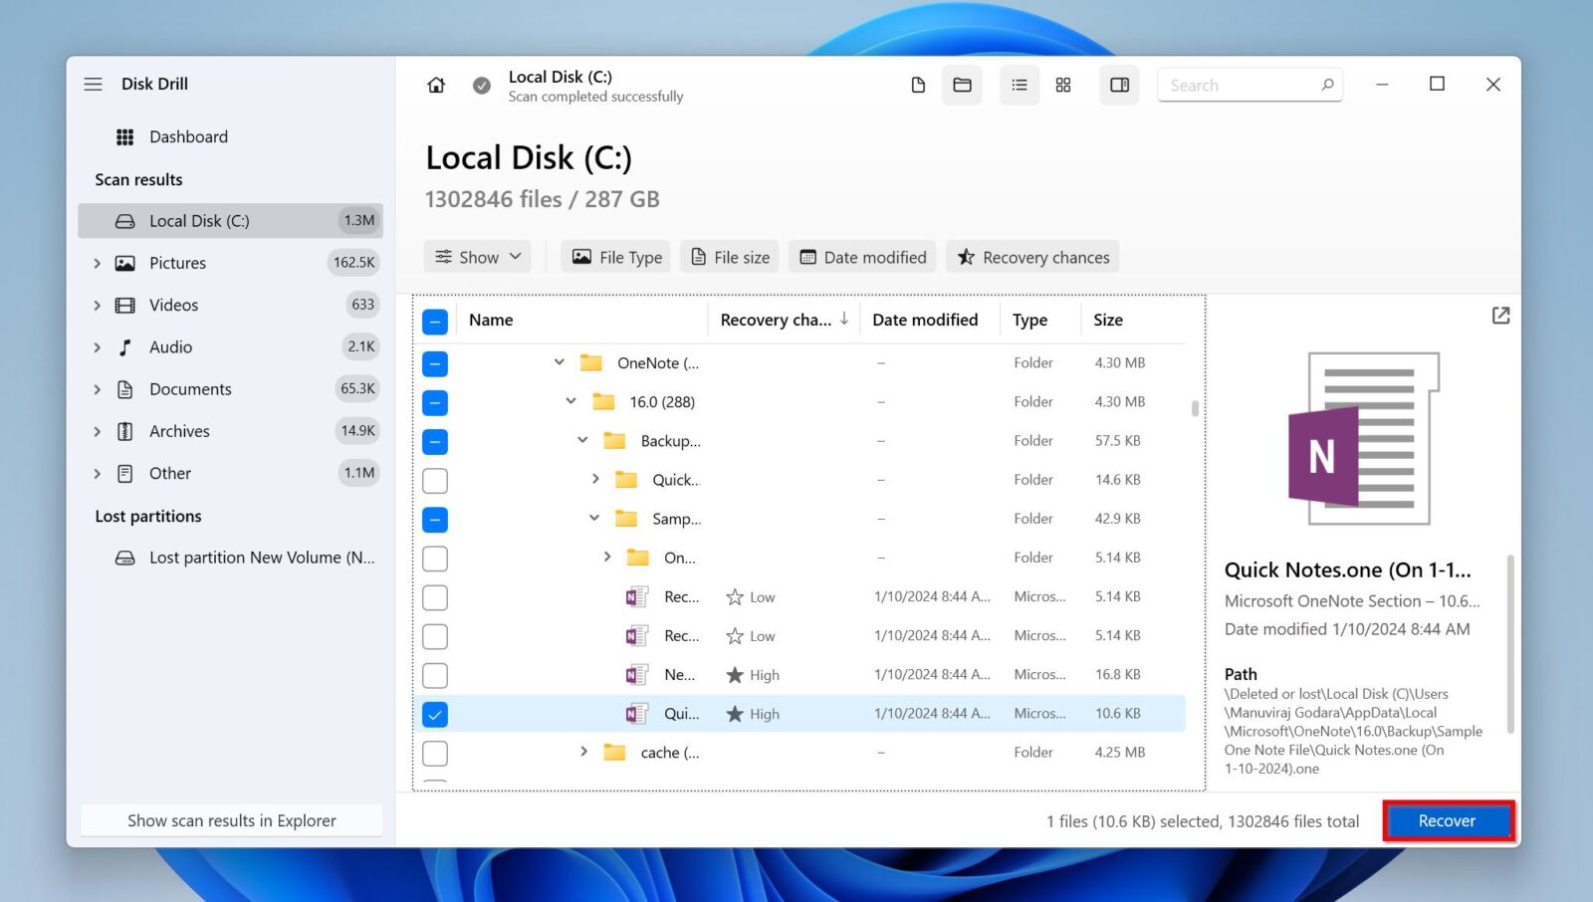Show scan results in Explorer
1593x902 pixels.
tap(231, 819)
